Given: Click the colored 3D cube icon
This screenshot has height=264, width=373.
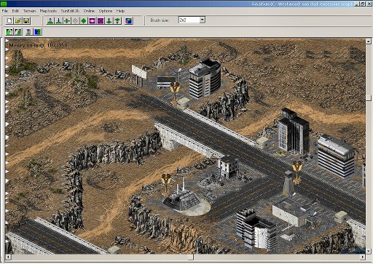Looking at the screenshot, I should point(129,20).
